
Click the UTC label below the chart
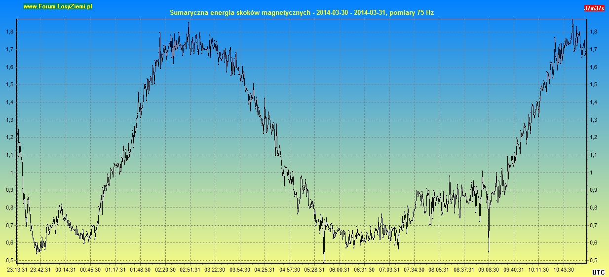pos(598,272)
